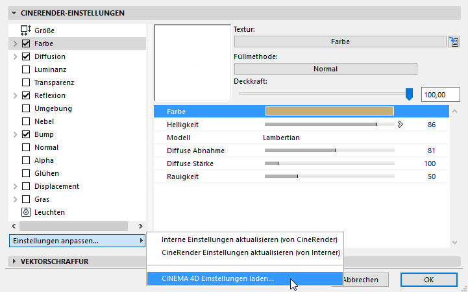The image size is (468, 292).
Task: Select the highlighted Farbe parameter row label
Action: coord(176,112)
